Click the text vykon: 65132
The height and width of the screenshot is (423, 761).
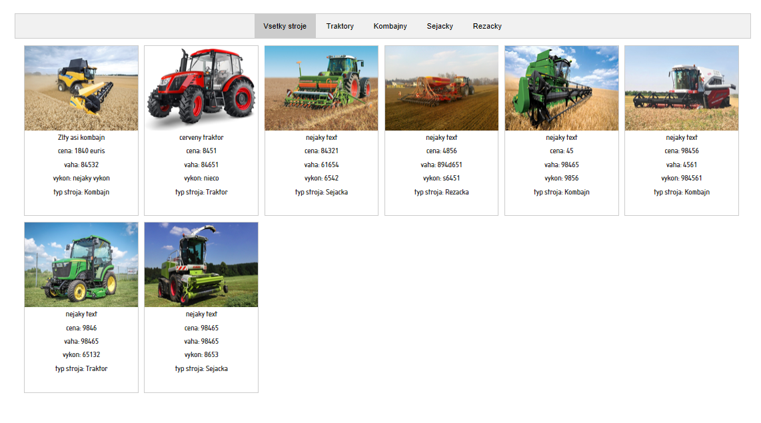point(81,354)
